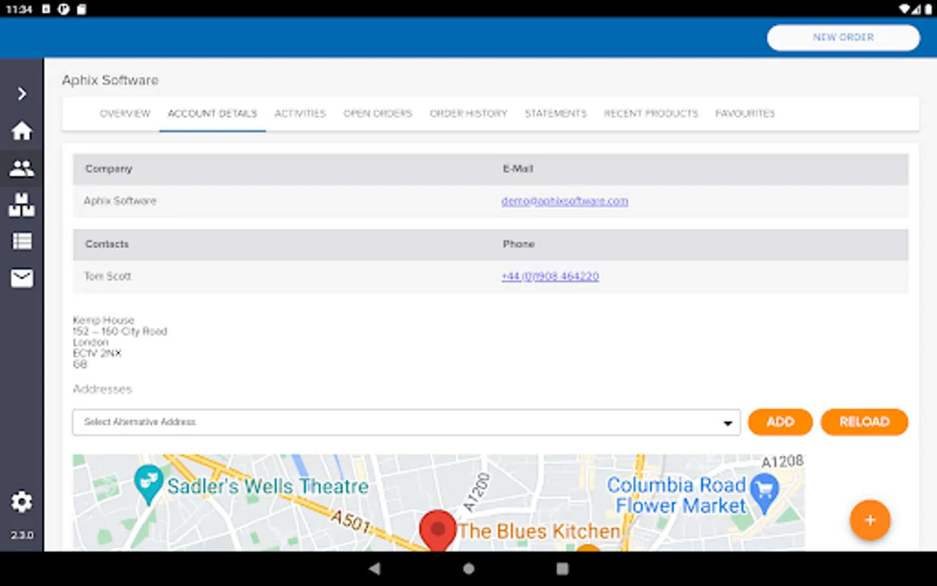Viewport: 937px width, 586px height.
Task: Open Settings gear icon in sidebar
Action: pos(21,502)
